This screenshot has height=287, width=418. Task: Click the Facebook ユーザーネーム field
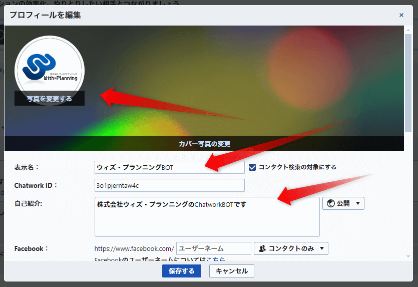(214, 248)
